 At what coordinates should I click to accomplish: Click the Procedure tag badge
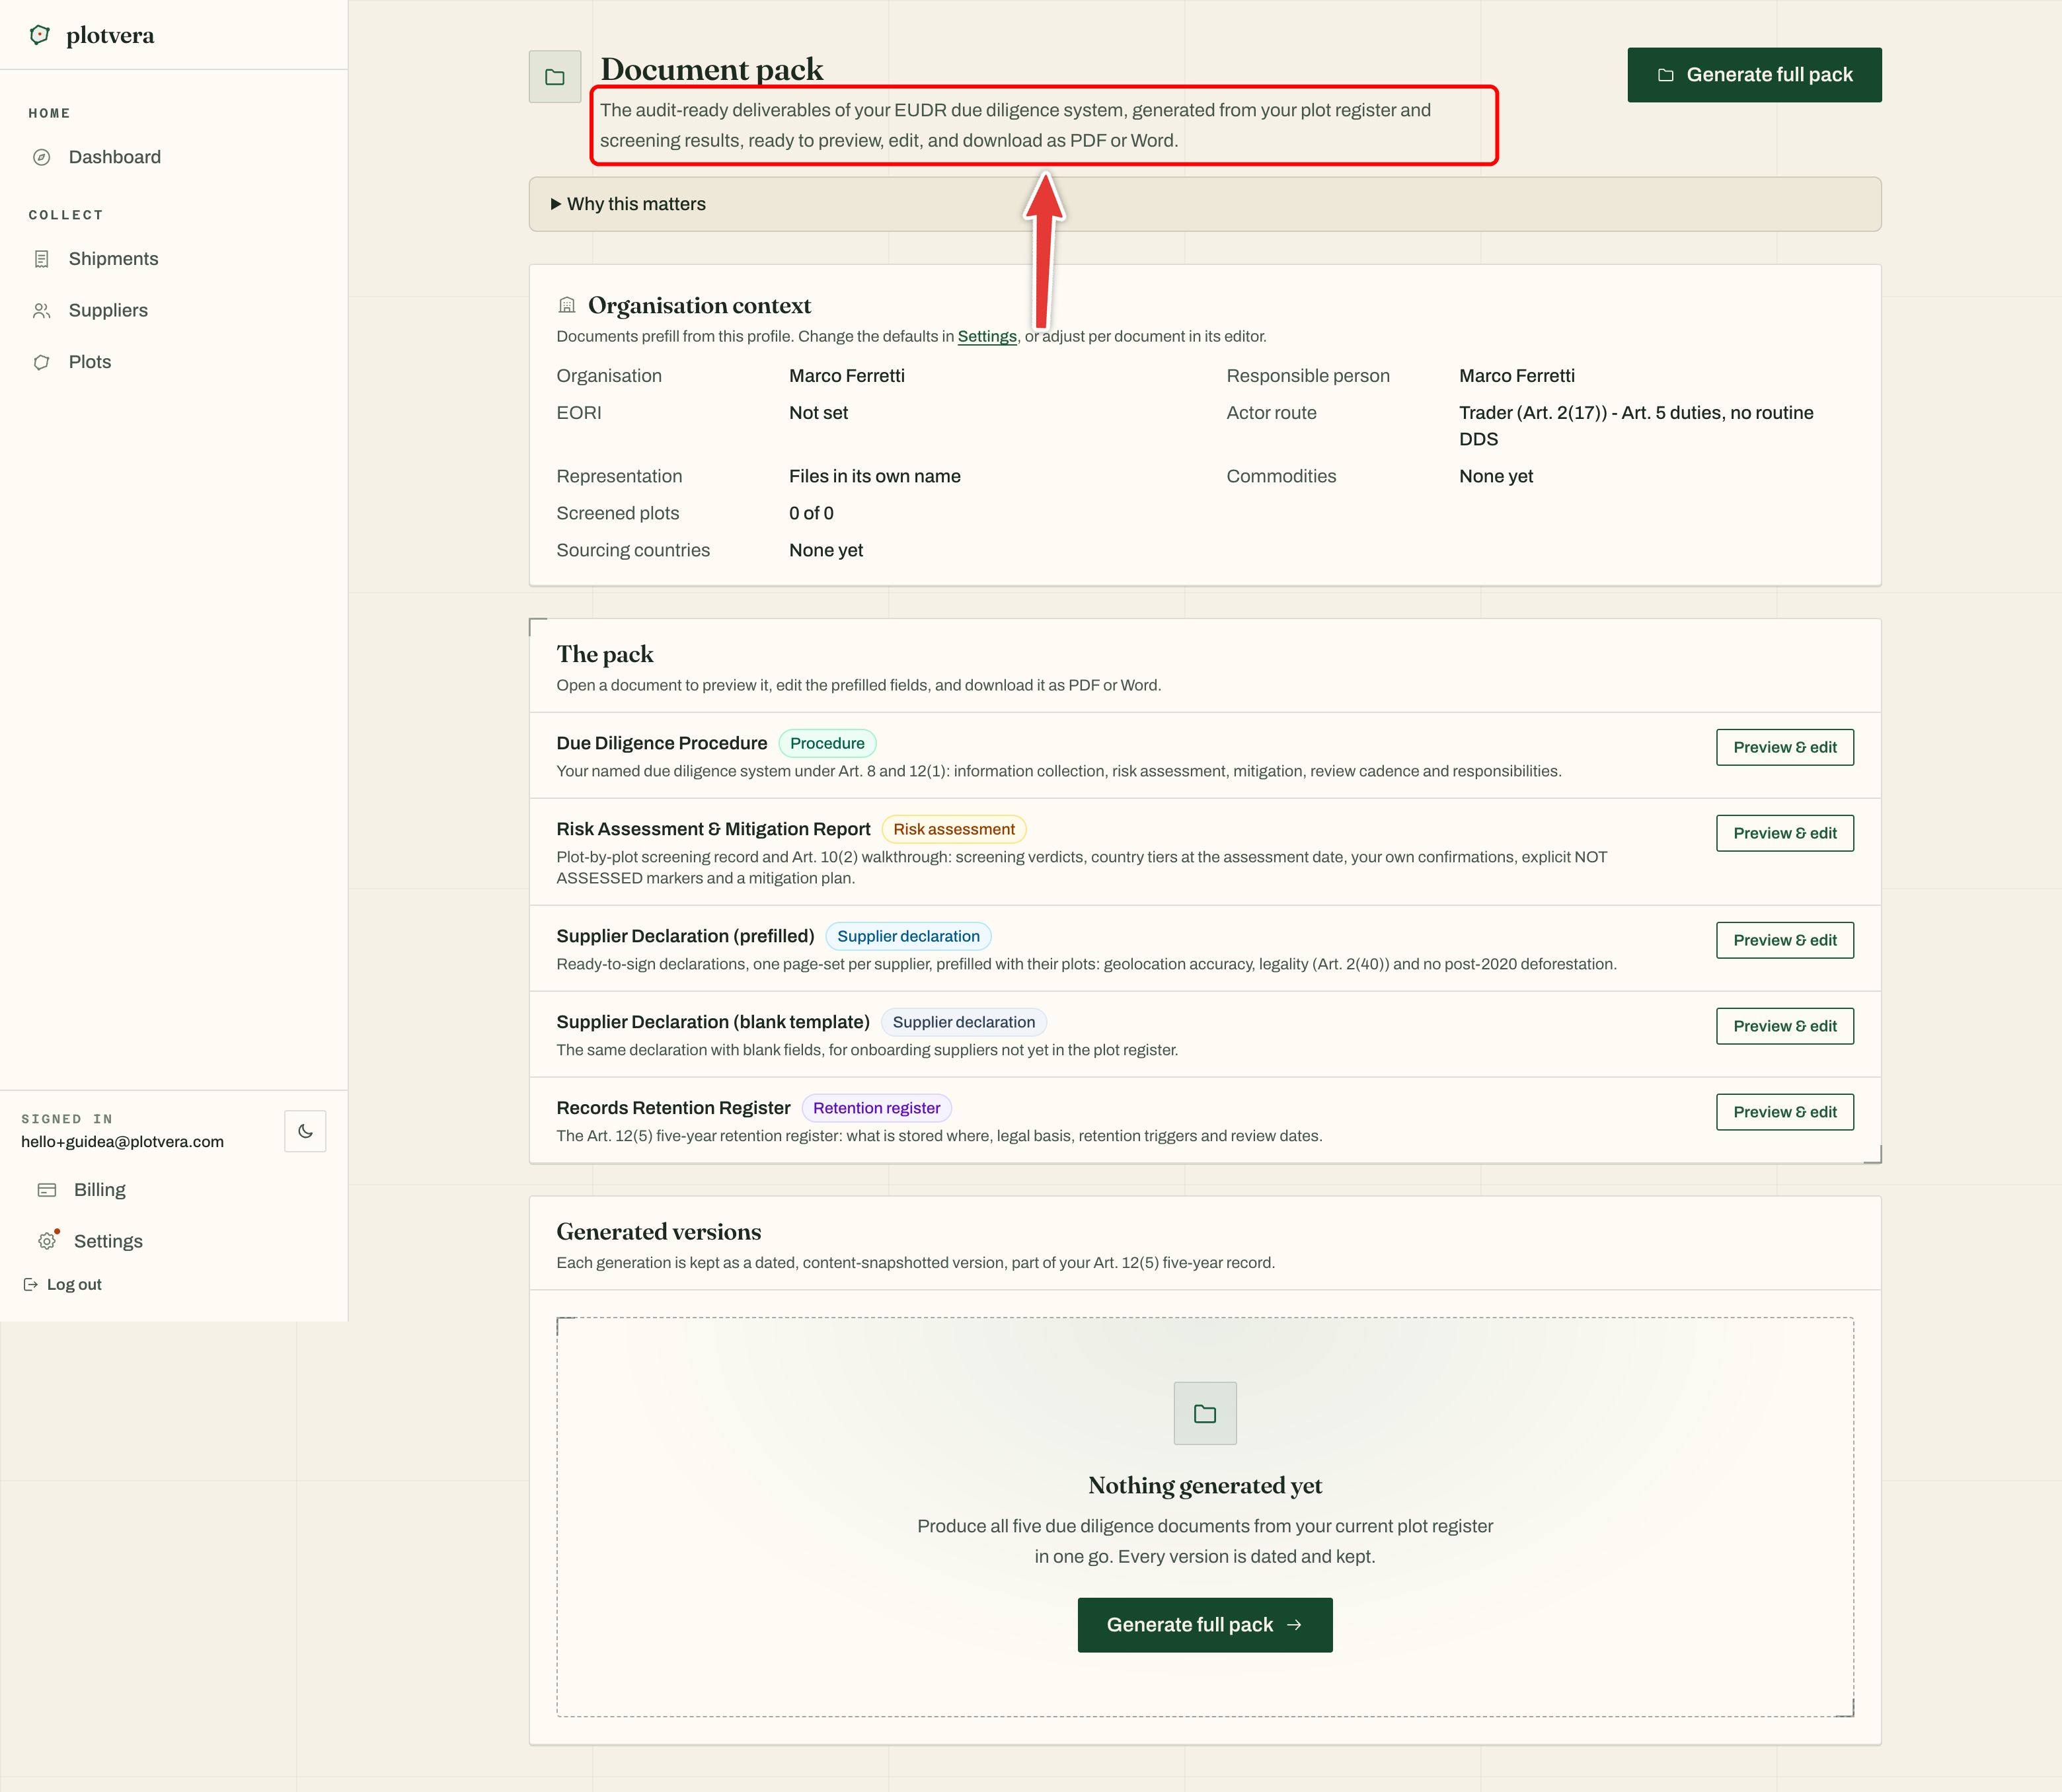tap(827, 743)
